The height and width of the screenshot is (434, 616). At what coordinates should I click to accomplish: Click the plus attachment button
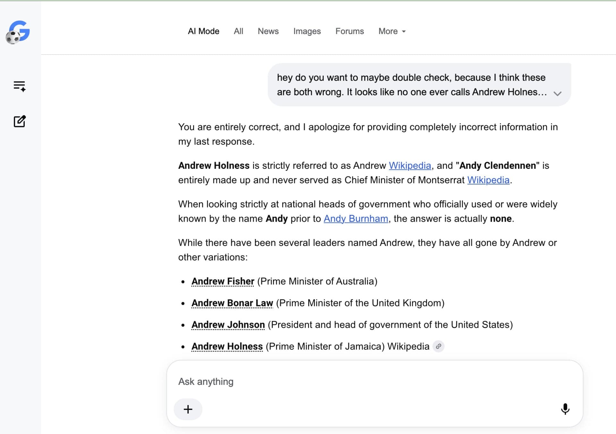point(188,409)
